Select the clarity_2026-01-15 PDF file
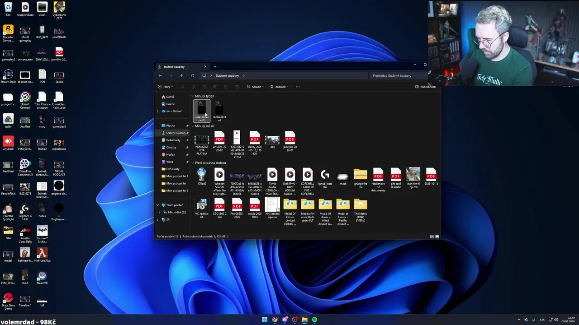 point(255,144)
